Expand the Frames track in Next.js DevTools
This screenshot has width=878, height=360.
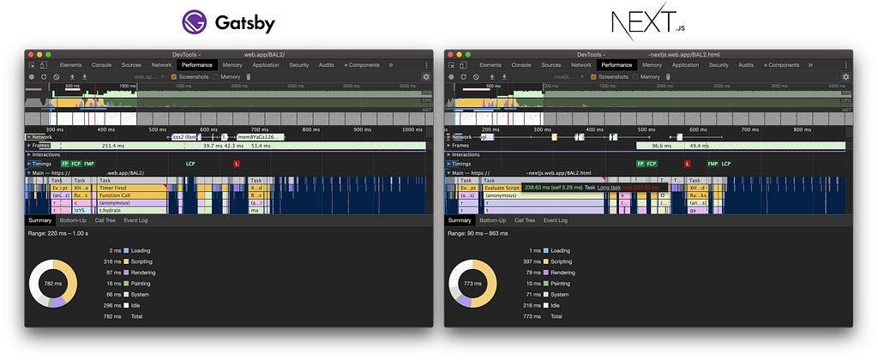448,146
